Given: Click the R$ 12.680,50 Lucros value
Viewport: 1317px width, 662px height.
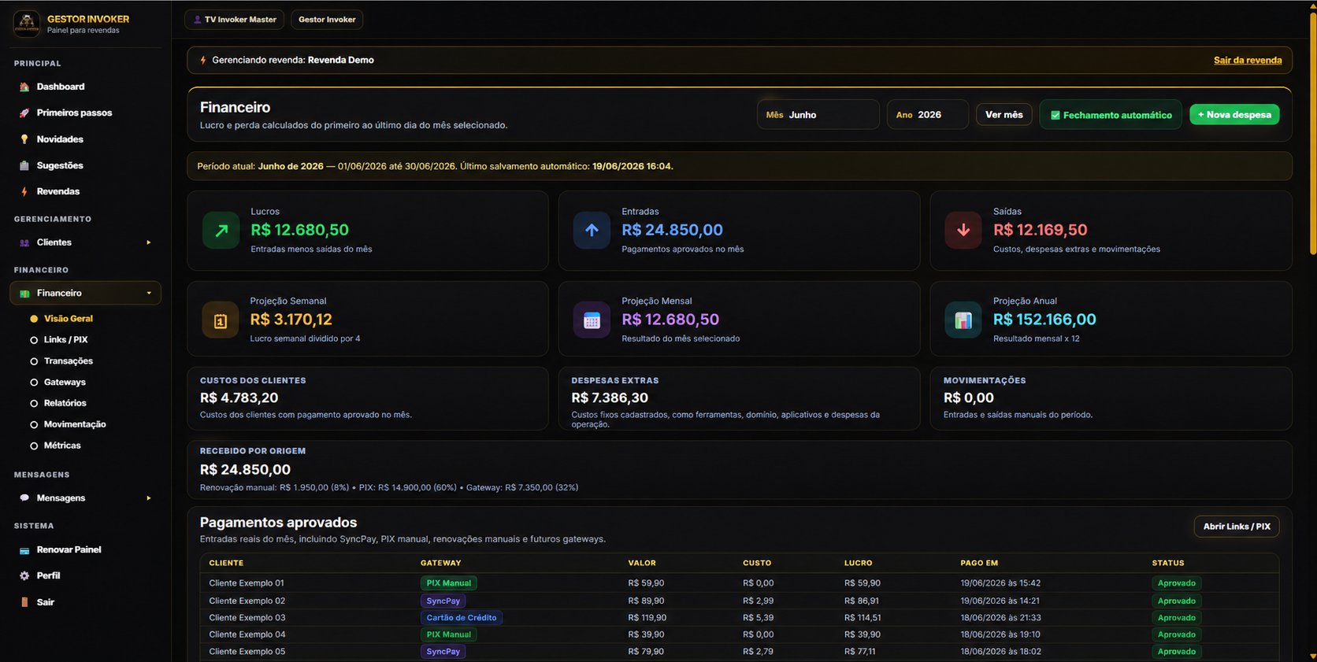Looking at the screenshot, I should tap(299, 230).
